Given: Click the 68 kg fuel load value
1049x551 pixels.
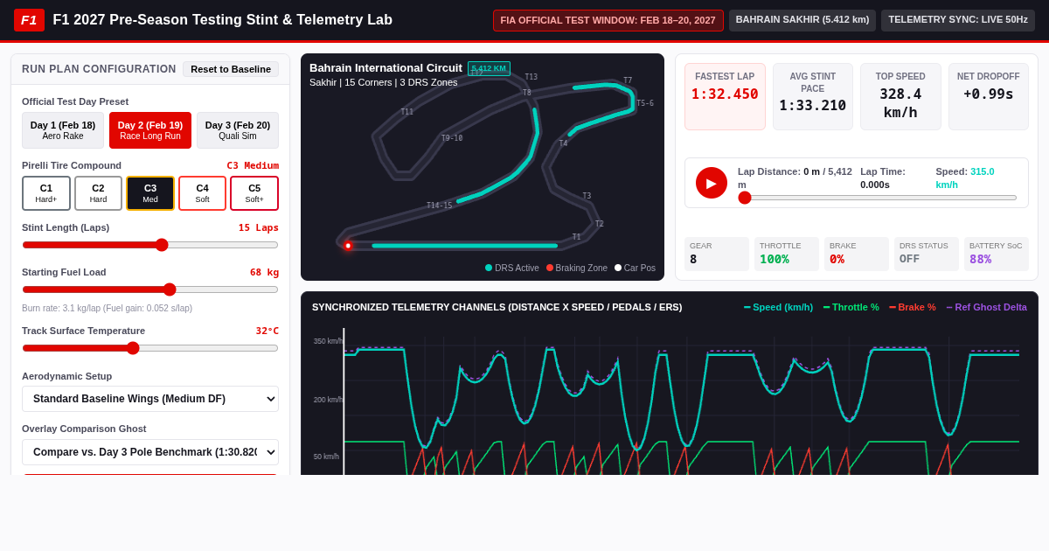Looking at the screenshot, I should click(x=264, y=272).
